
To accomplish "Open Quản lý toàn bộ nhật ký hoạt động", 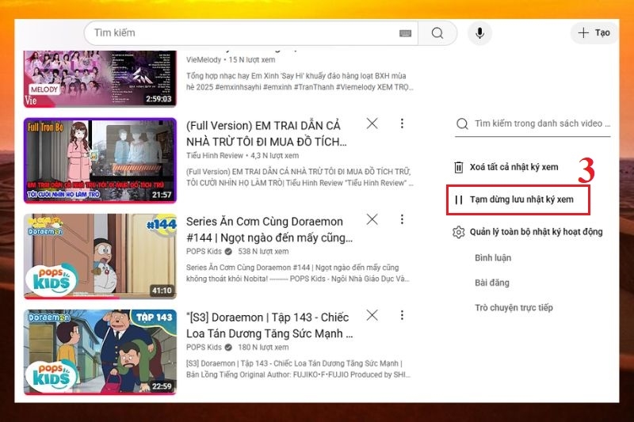I will click(537, 232).
